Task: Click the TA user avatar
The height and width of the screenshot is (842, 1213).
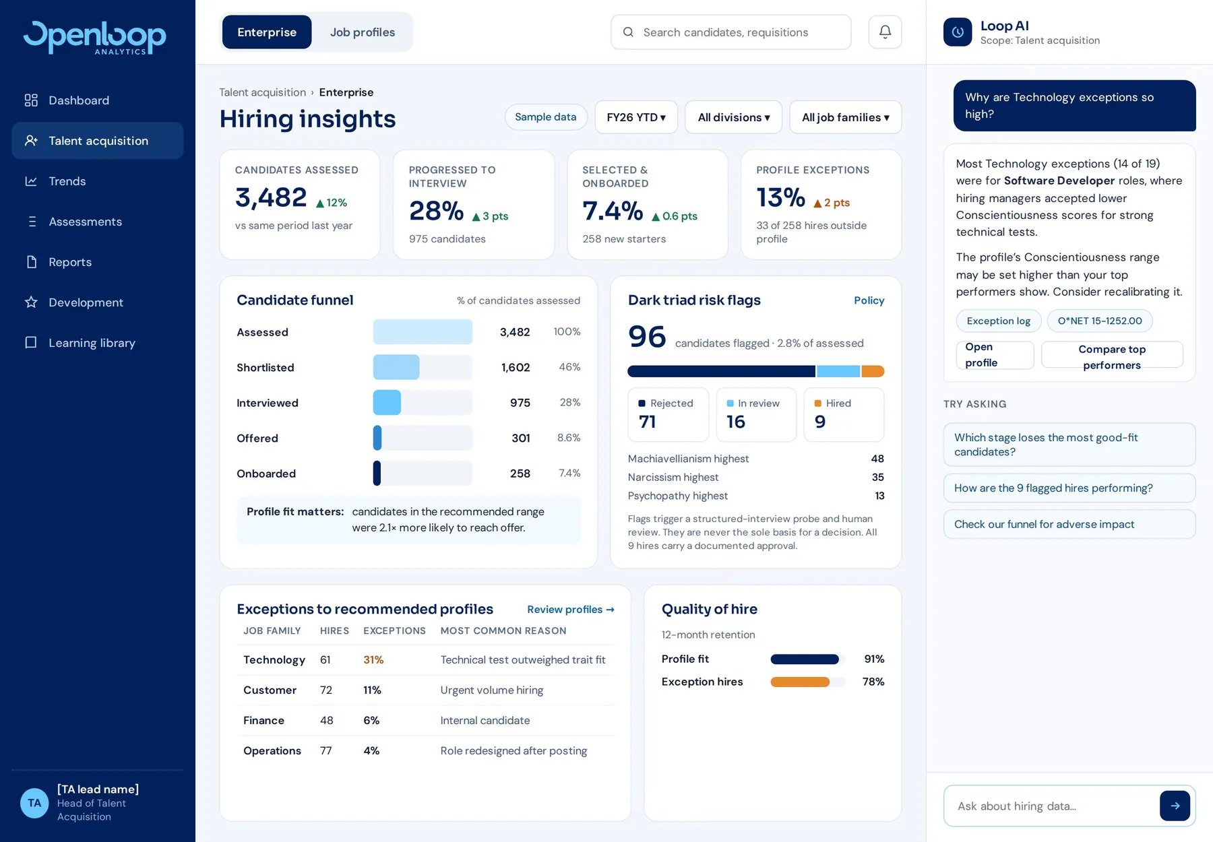Action: 34,803
